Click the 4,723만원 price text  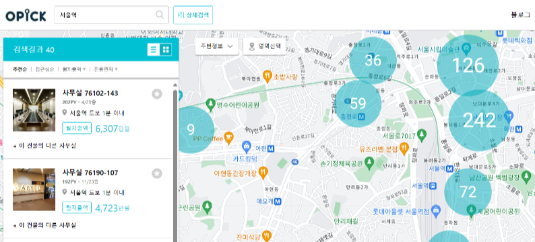click(113, 208)
